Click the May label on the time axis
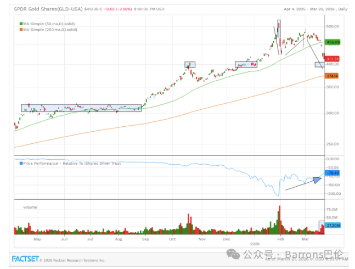The width and height of the screenshot is (355, 269). 37,239
